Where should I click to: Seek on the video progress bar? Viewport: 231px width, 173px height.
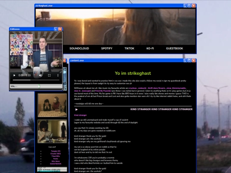click(36, 80)
